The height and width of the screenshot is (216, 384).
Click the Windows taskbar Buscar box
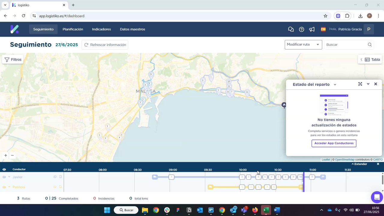pyautogui.click(x=126, y=210)
